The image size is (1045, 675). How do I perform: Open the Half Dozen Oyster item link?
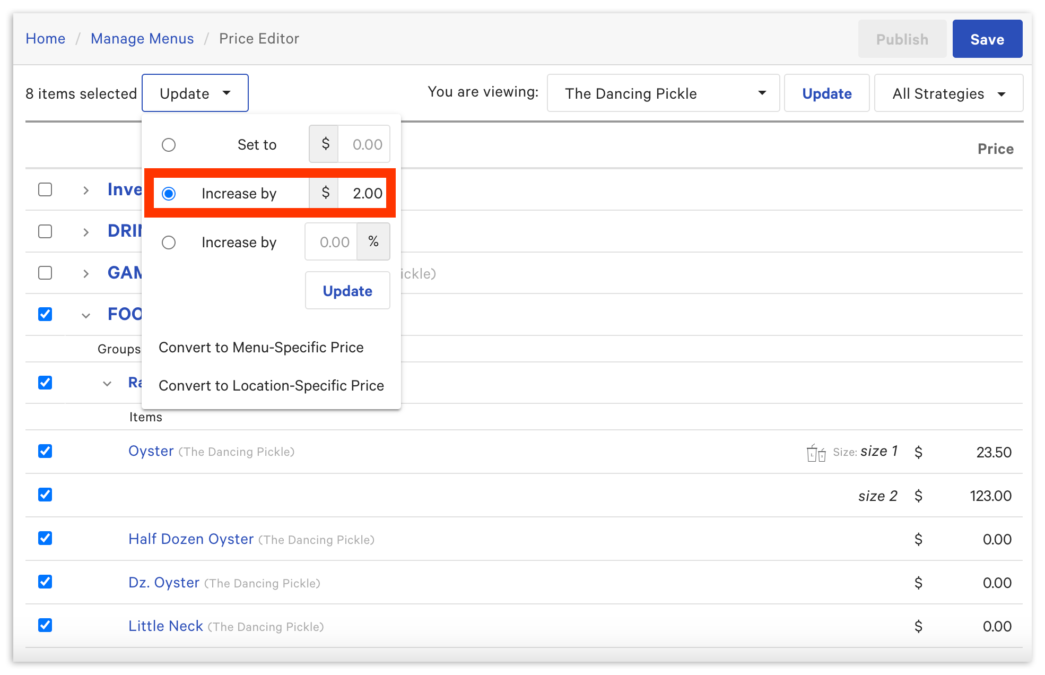tap(191, 539)
